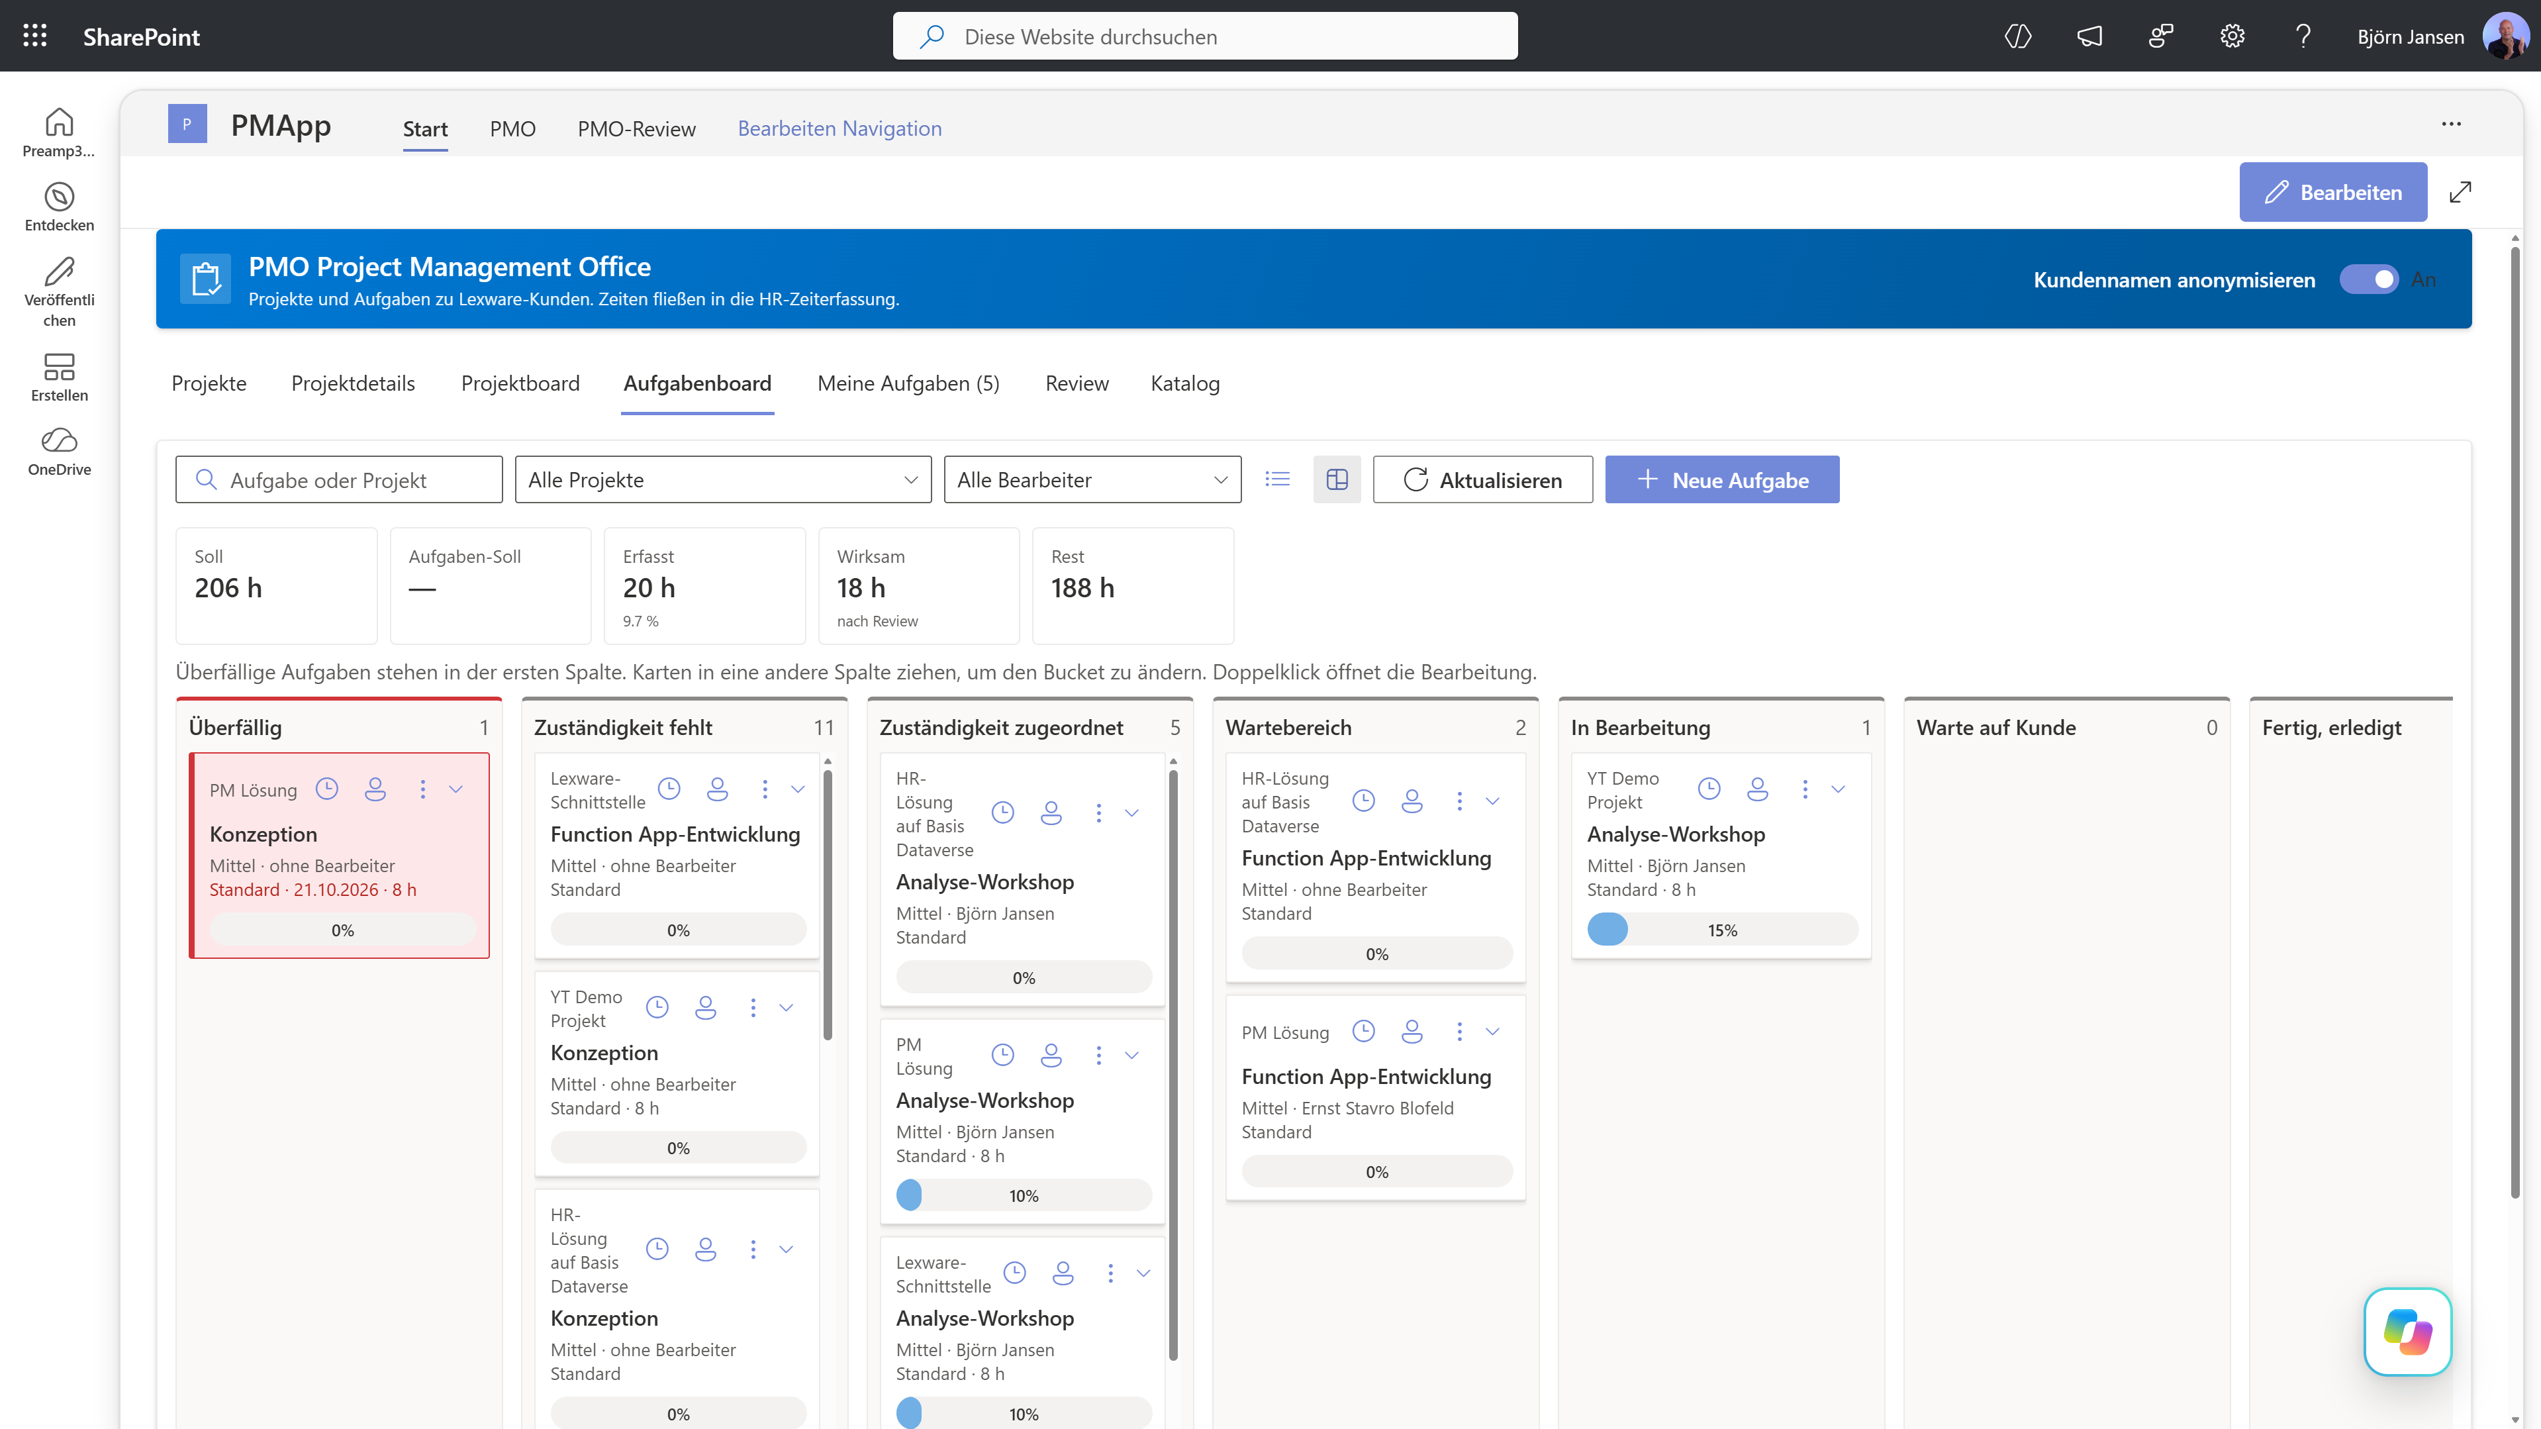
Task: Open the SharePoint app launcher grid
Action: [x=36, y=36]
